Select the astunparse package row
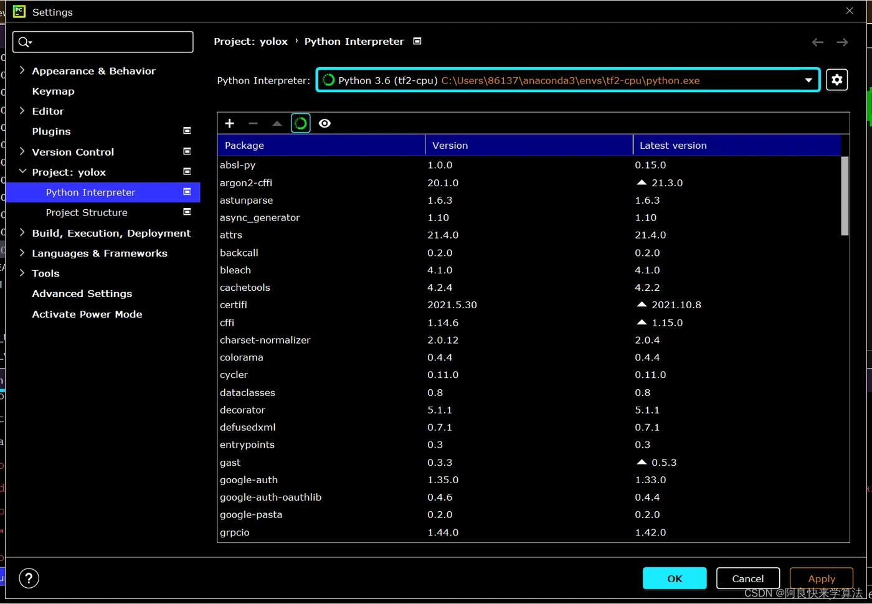872x604 pixels. (529, 200)
